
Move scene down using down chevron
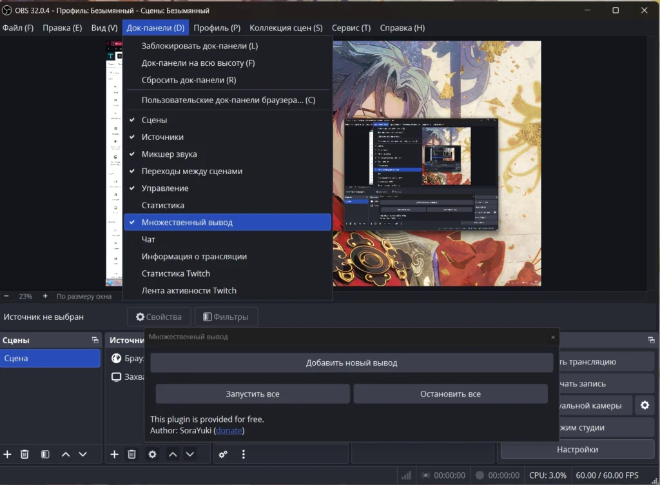[82, 454]
